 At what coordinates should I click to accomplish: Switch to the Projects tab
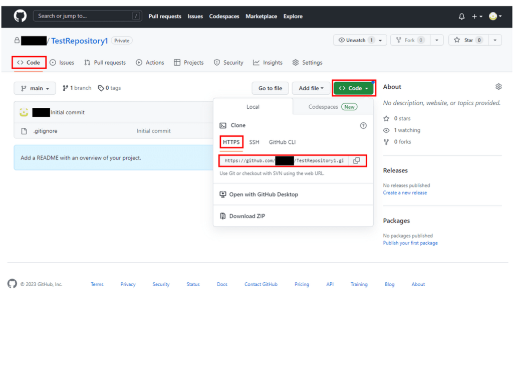click(189, 63)
